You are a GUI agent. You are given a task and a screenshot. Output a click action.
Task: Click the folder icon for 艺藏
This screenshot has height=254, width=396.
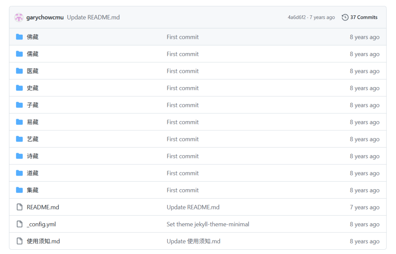pos(19,139)
